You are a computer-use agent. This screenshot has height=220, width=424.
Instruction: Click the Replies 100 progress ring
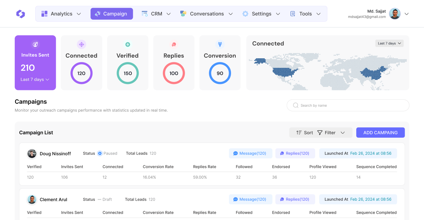[174, 73]
